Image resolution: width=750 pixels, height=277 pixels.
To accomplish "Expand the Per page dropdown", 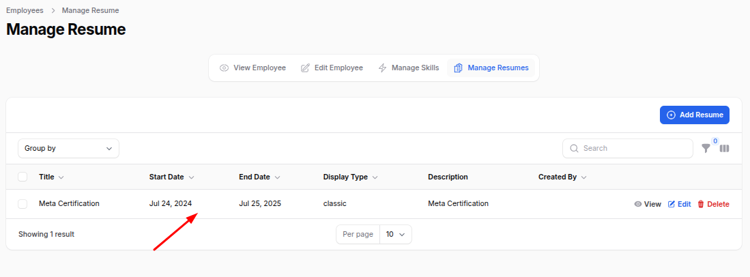I will [395, 234].
